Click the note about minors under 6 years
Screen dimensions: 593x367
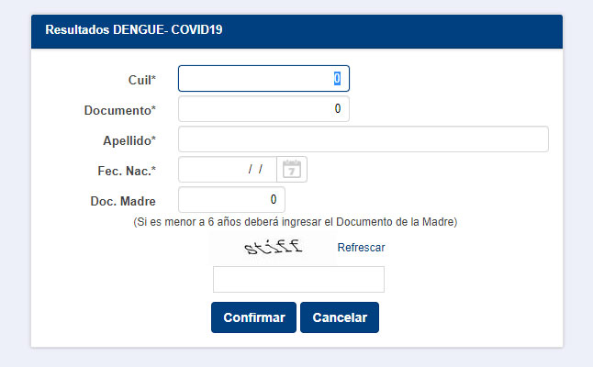point(296,222)
